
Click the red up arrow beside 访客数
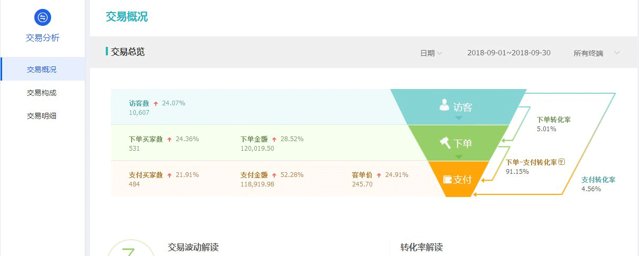coord(156,104)
